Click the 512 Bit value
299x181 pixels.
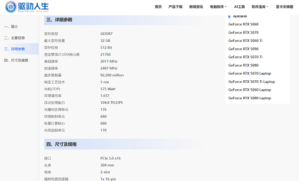106,47
